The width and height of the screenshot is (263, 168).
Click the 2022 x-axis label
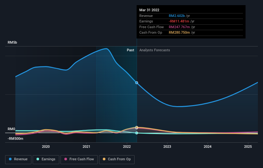(x=127, y=147)
